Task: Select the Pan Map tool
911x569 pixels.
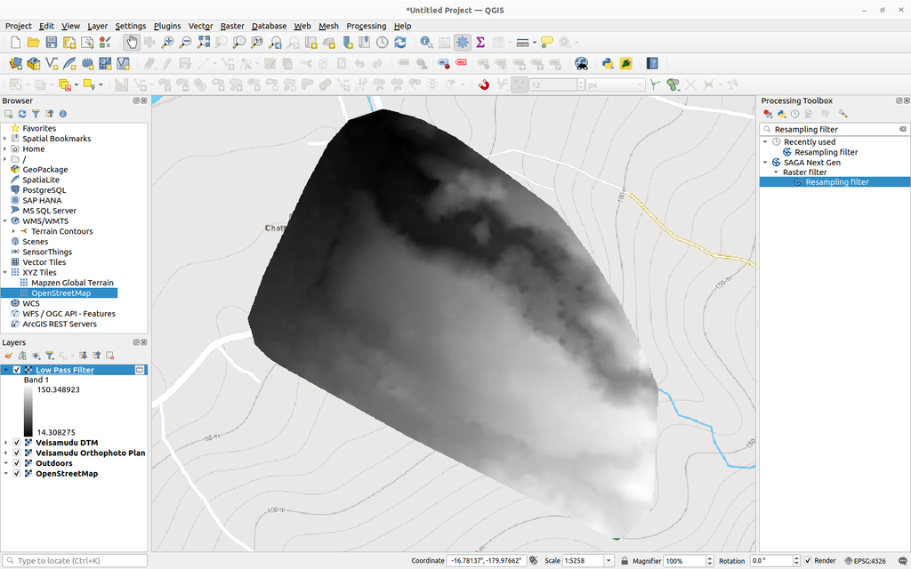Action: pos(132,42)
